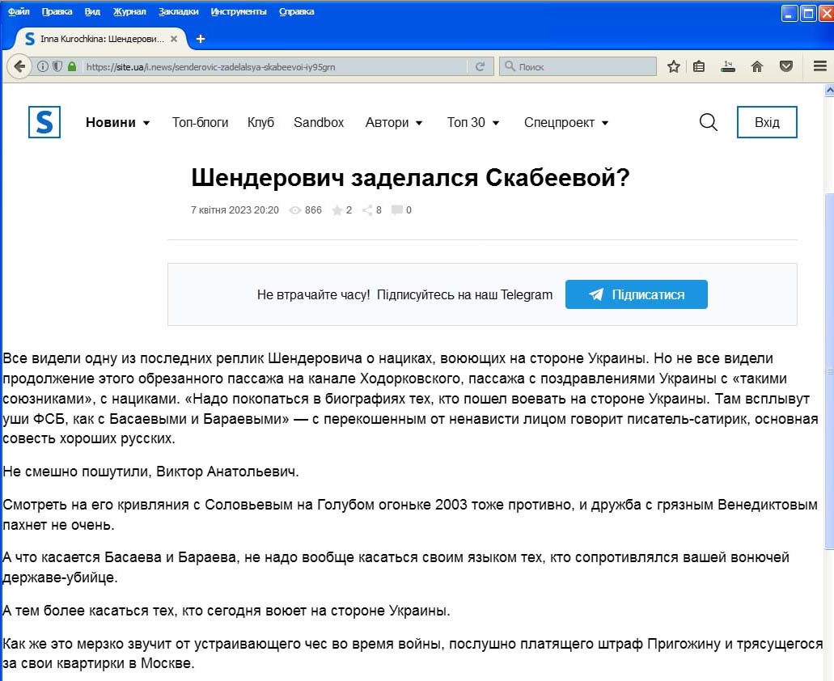834x681 pixels.
Task: Click the green padlock security icon
Action: [x=72, y=66]
